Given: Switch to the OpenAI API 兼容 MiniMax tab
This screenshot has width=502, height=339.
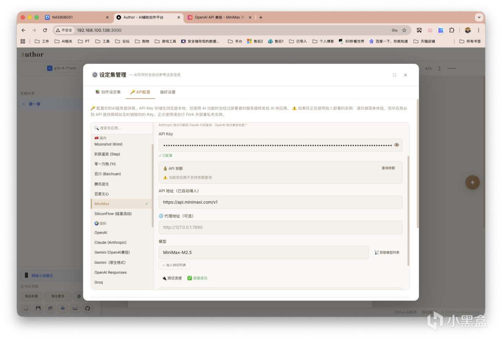Looking at the screenshot, I should click(219, 17).
